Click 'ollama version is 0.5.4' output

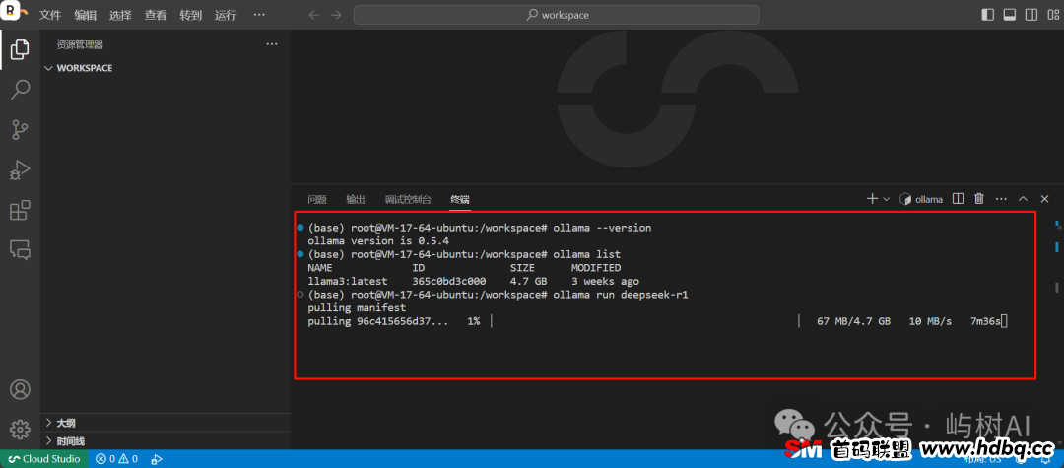pyautogui.click(x=378, y=240)
